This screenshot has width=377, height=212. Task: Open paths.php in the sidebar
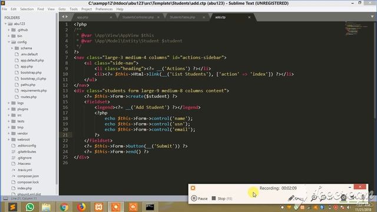[28, 85]
